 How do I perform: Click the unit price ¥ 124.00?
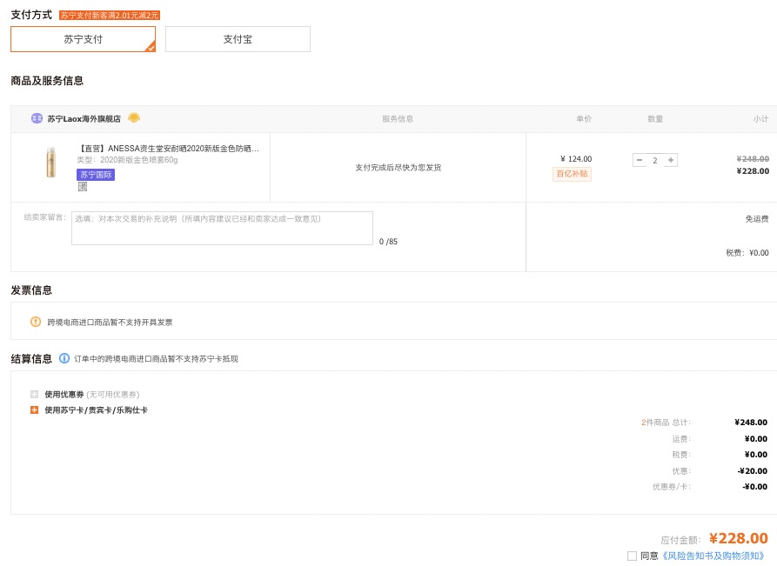pos(576,158)
